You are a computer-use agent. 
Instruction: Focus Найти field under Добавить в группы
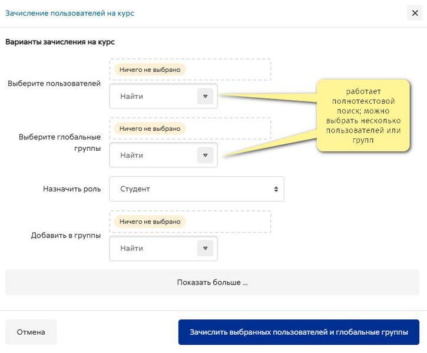(154, 248)
